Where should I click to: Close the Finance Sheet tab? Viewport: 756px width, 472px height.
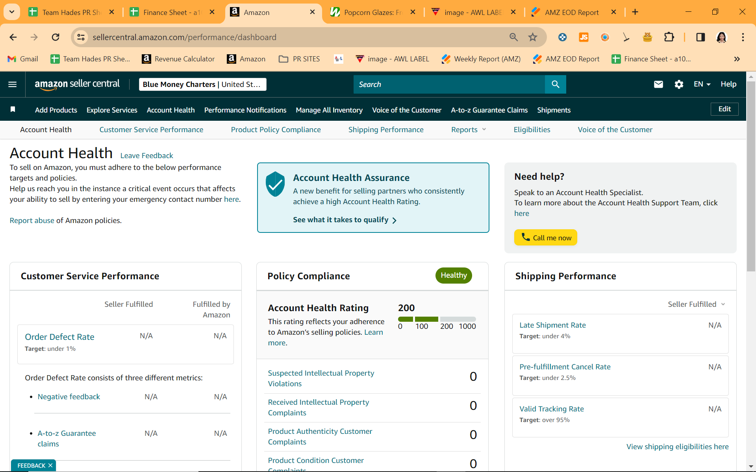click(x=212, y=12)
